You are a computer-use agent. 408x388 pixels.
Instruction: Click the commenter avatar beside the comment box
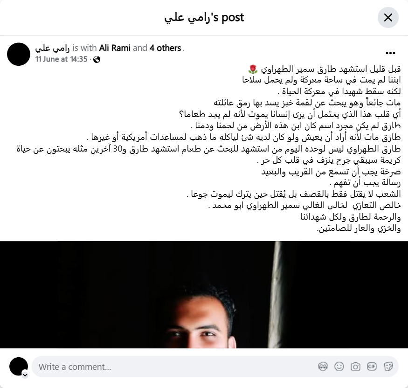(19, 367)
